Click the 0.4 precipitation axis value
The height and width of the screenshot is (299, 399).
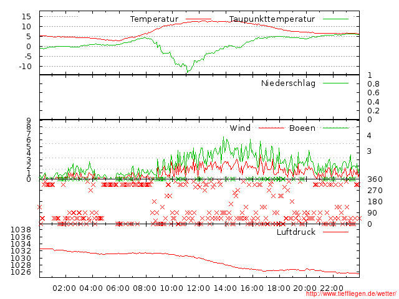click(373, 102)
